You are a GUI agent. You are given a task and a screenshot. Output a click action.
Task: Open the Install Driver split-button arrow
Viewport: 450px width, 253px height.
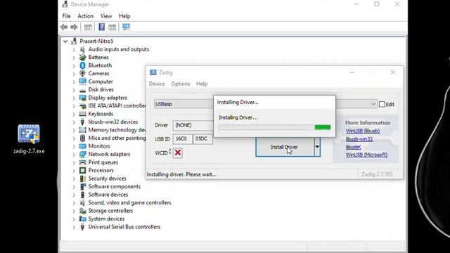pos(317,147)
